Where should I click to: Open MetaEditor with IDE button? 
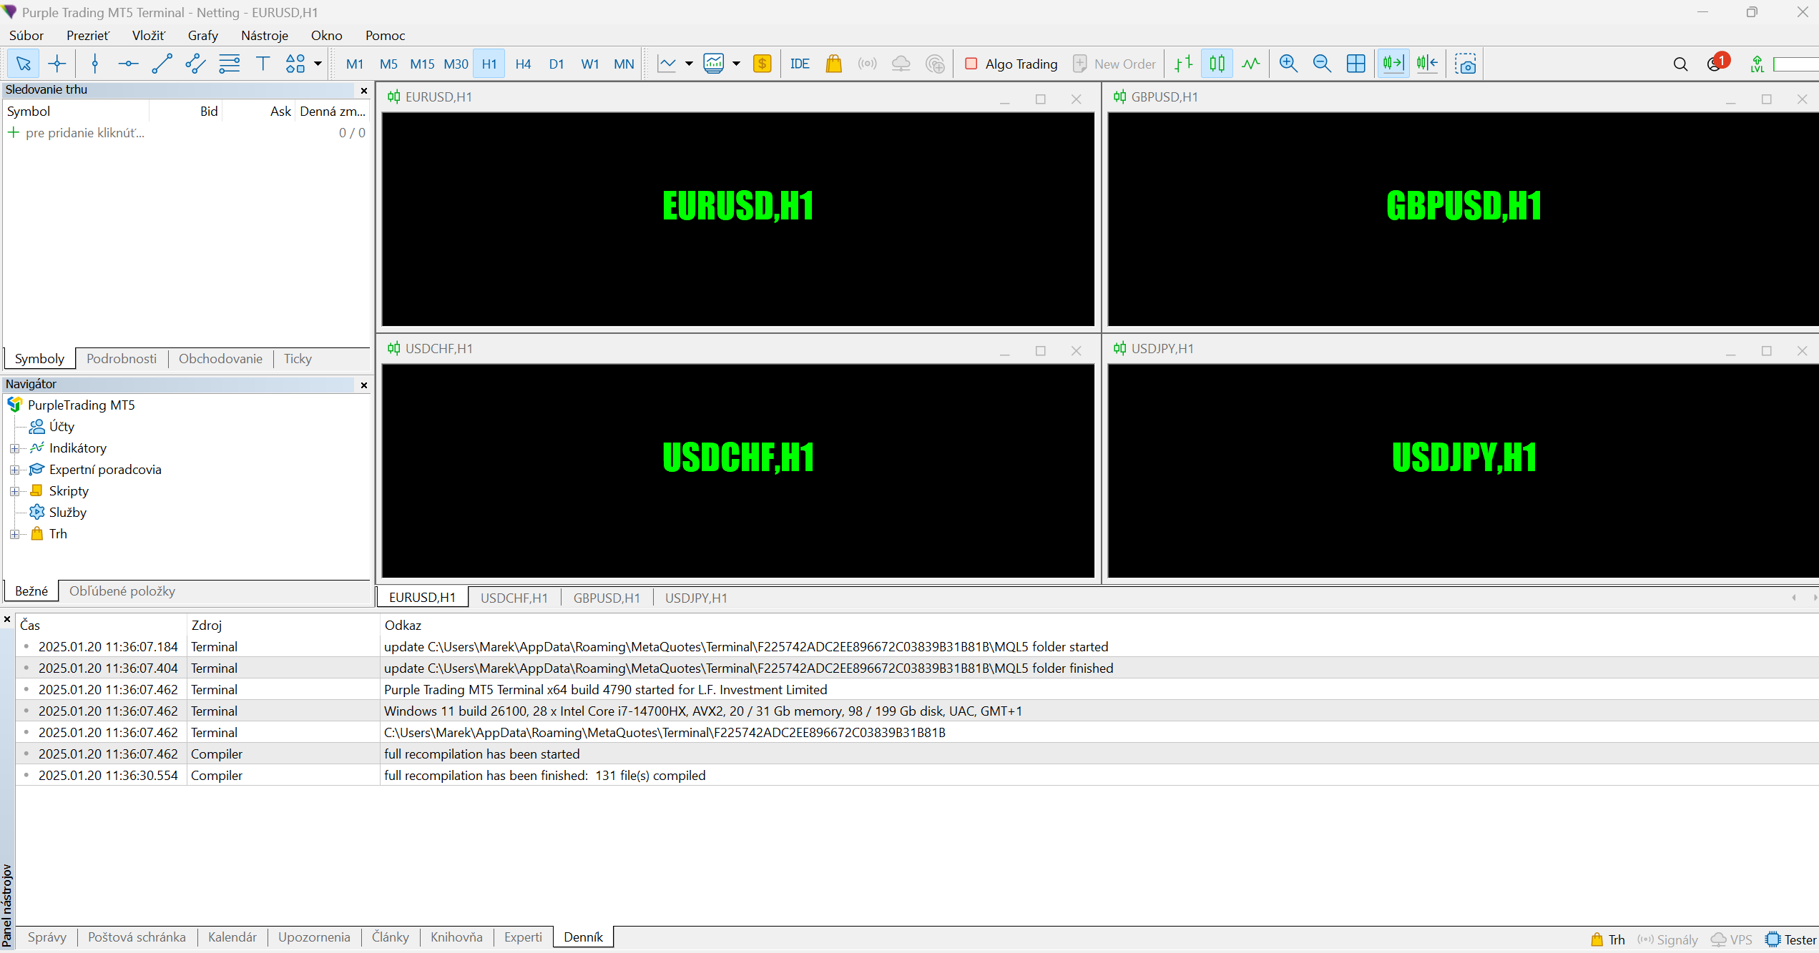(799, 64)
